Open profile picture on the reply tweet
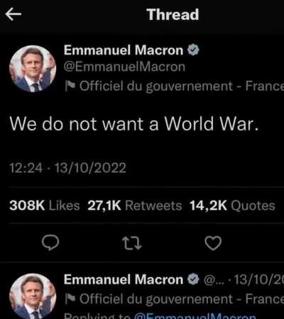Image resolution: width=284 pixels, height=319 pixels. (33, 296)
